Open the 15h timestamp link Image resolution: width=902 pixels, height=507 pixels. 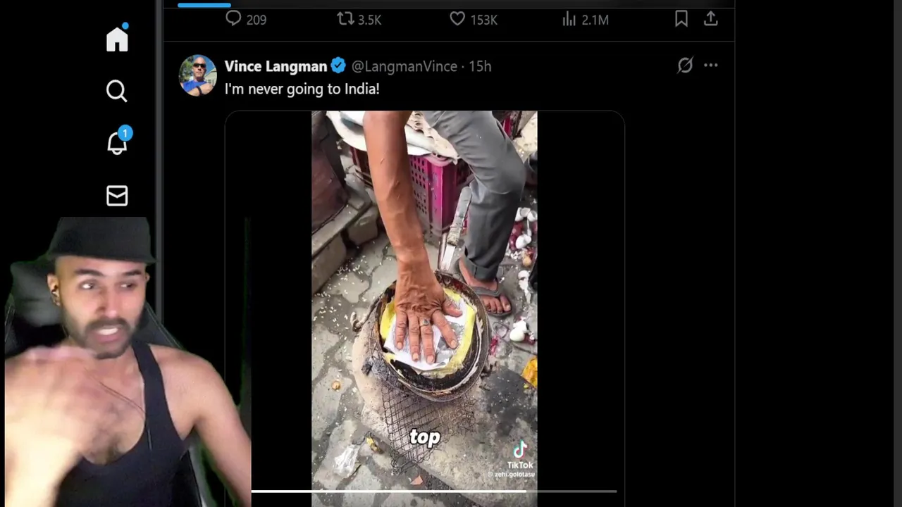[480, 66]
